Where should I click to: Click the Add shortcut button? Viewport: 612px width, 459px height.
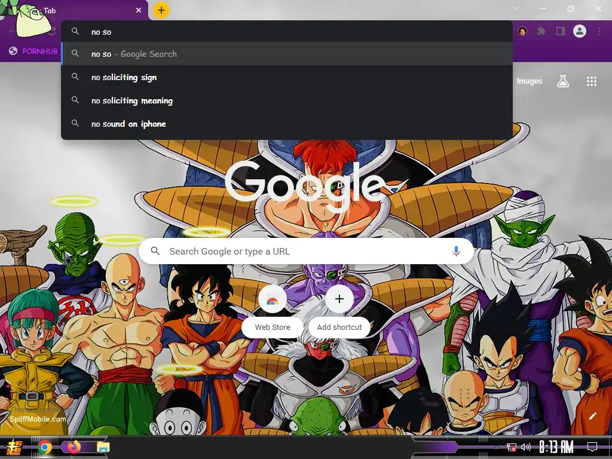[x=339, y=311]
